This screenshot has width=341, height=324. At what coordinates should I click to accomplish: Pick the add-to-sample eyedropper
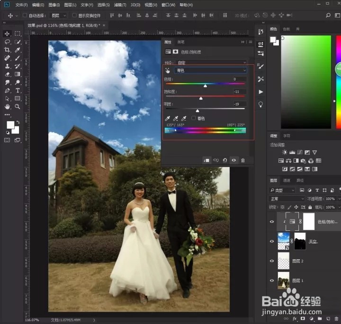point(176,118)
